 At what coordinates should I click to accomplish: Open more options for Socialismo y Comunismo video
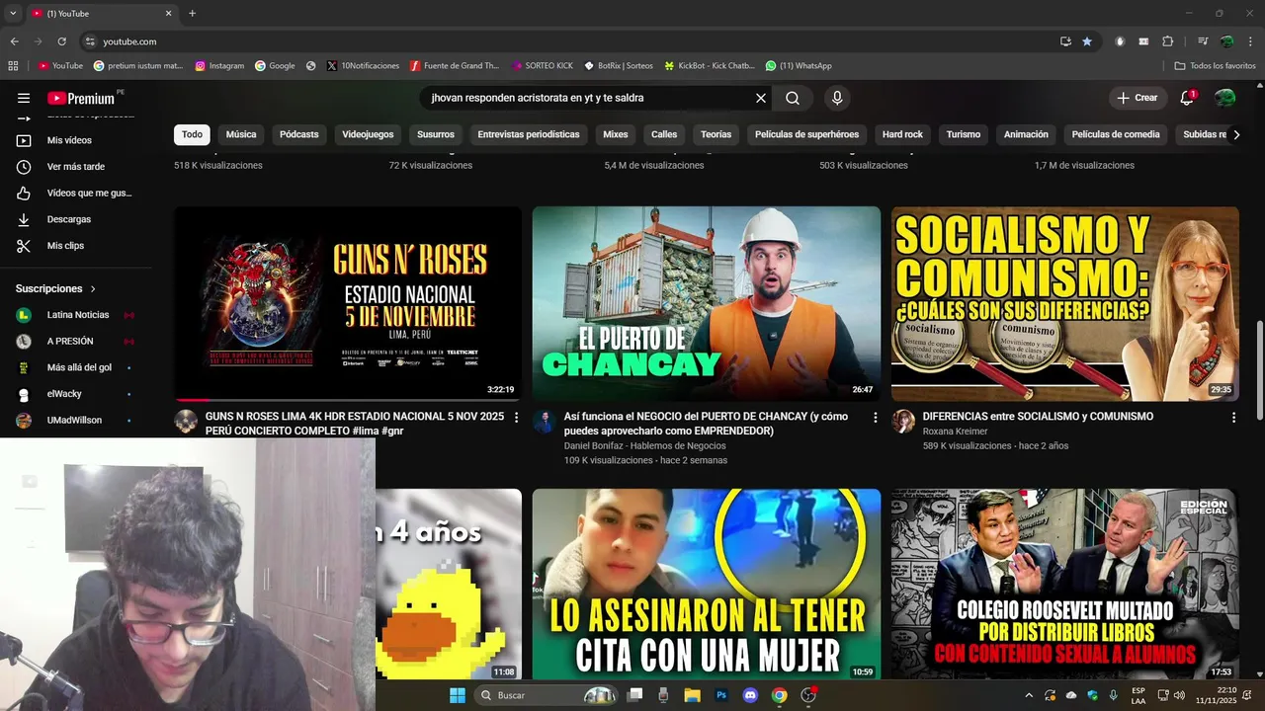point(1233,418)
